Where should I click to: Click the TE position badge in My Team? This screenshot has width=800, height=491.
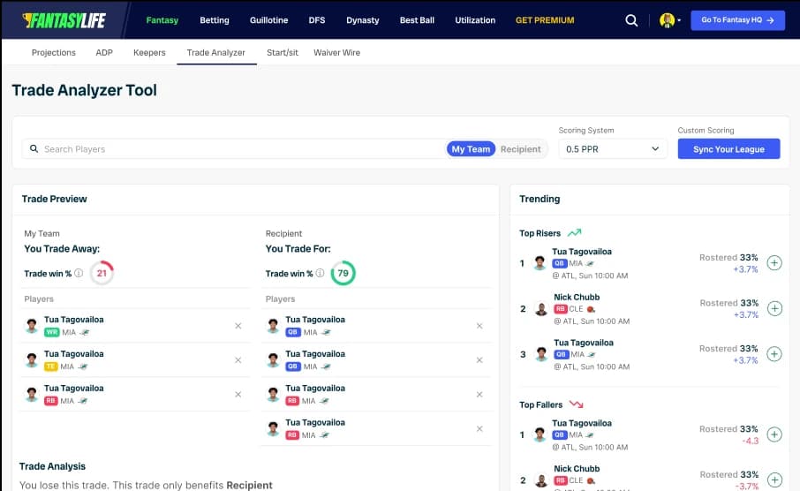51,366
